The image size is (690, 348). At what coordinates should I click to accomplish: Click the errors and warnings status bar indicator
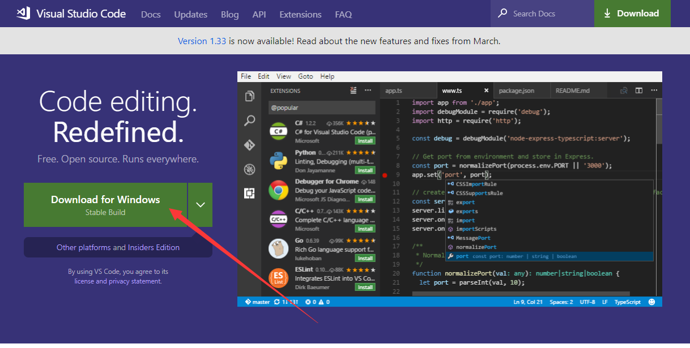click(318, 302)
